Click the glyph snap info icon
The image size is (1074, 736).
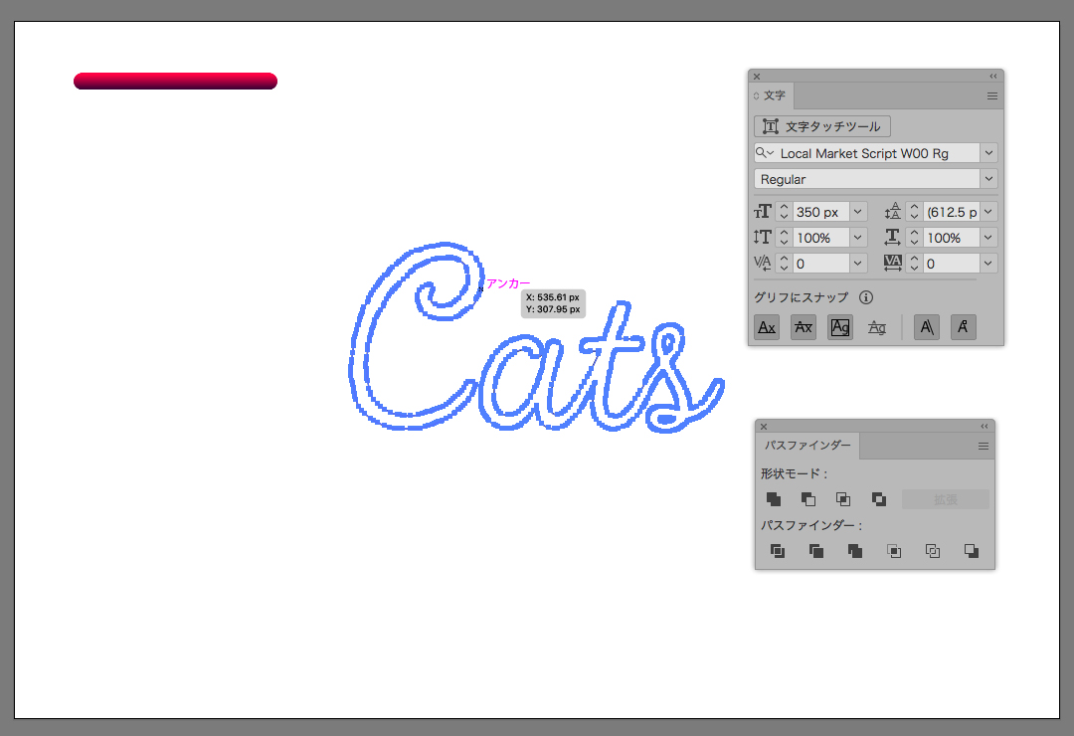tap(866, 297)
